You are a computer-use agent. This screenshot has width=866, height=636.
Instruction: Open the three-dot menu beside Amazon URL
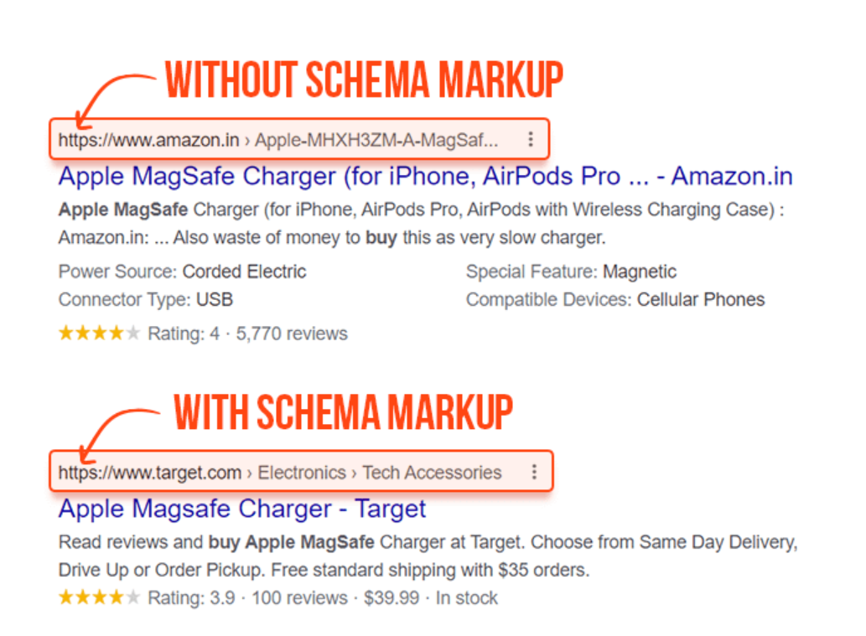coord(531,139)
